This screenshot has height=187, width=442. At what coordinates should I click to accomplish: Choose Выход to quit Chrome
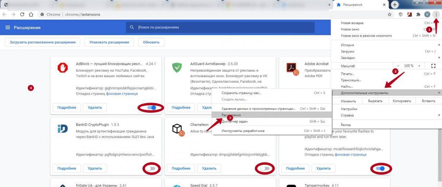(386, 125)
